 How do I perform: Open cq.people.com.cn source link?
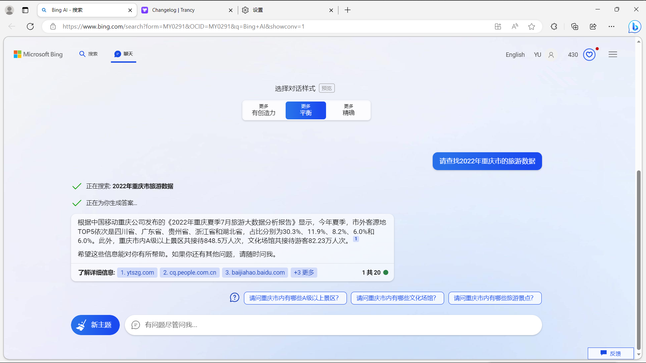pos(190,273)
